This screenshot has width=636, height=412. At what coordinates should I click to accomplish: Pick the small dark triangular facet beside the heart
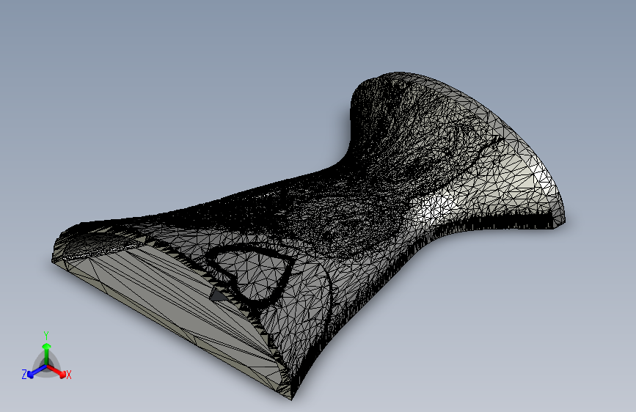pyautogui.click(x=219, y=295)
